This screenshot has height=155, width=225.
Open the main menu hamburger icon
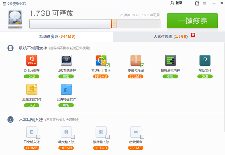tap(205, 3)
